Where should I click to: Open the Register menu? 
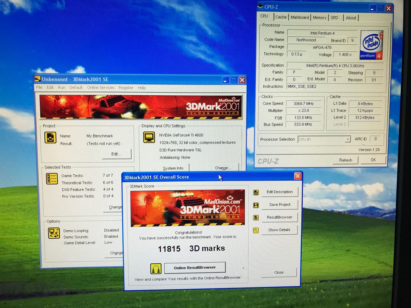pos(126,88)
